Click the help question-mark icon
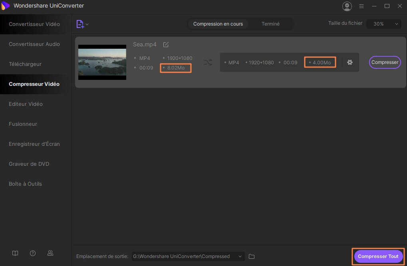This screenshot has width=407, height=266. pyautogui.click(x=32, y=253)
